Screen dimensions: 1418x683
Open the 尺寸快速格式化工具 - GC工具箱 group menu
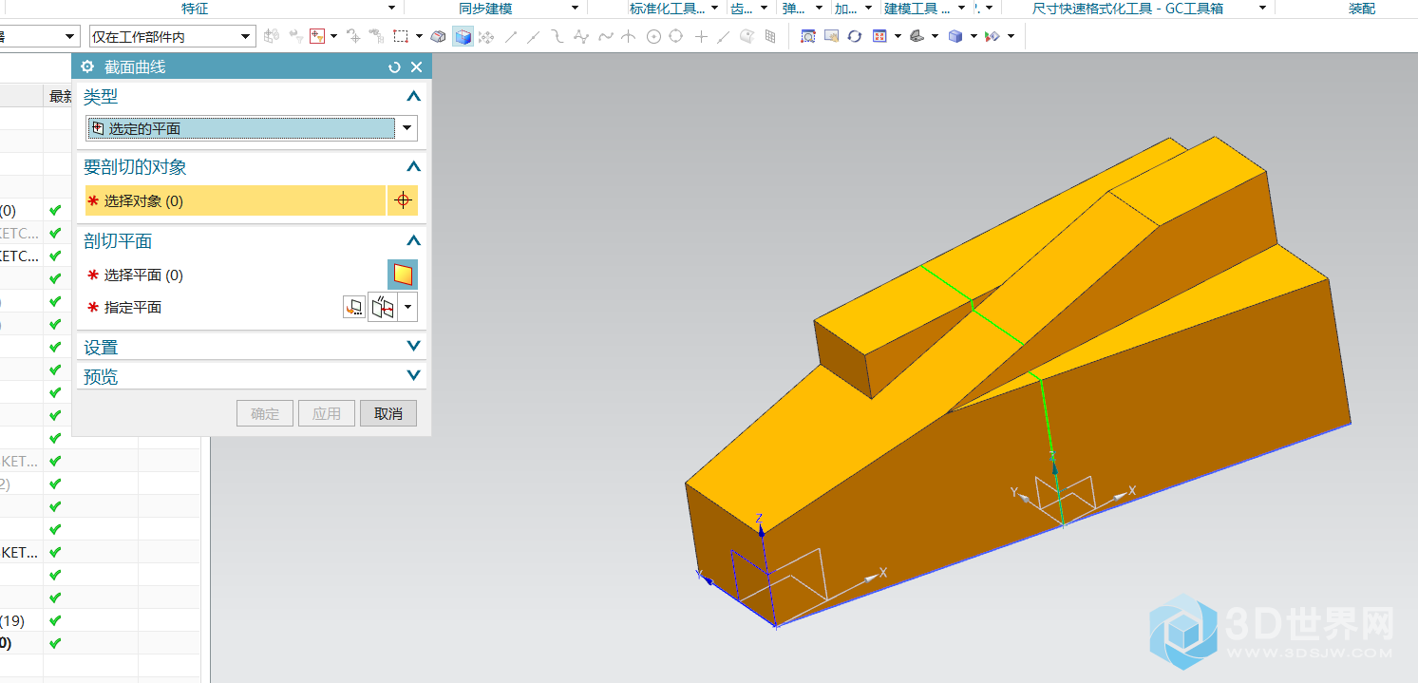[1262, 9]
